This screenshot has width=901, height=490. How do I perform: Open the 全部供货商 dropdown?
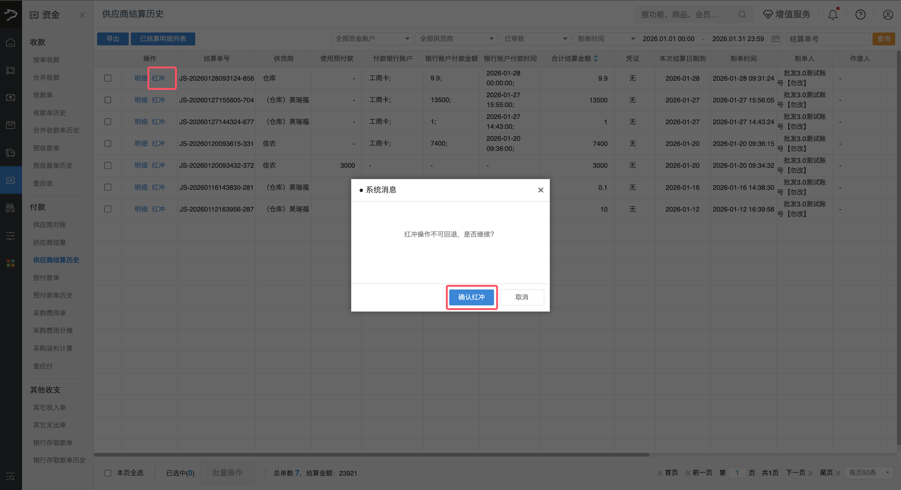(456, 39)
